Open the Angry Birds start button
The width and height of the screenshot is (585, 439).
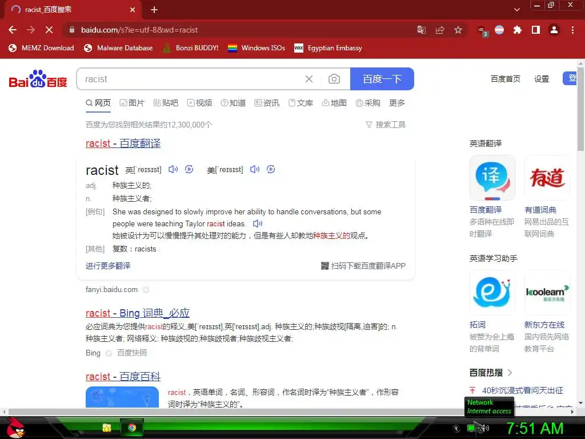pyautogui.click(x=15, y=428)
